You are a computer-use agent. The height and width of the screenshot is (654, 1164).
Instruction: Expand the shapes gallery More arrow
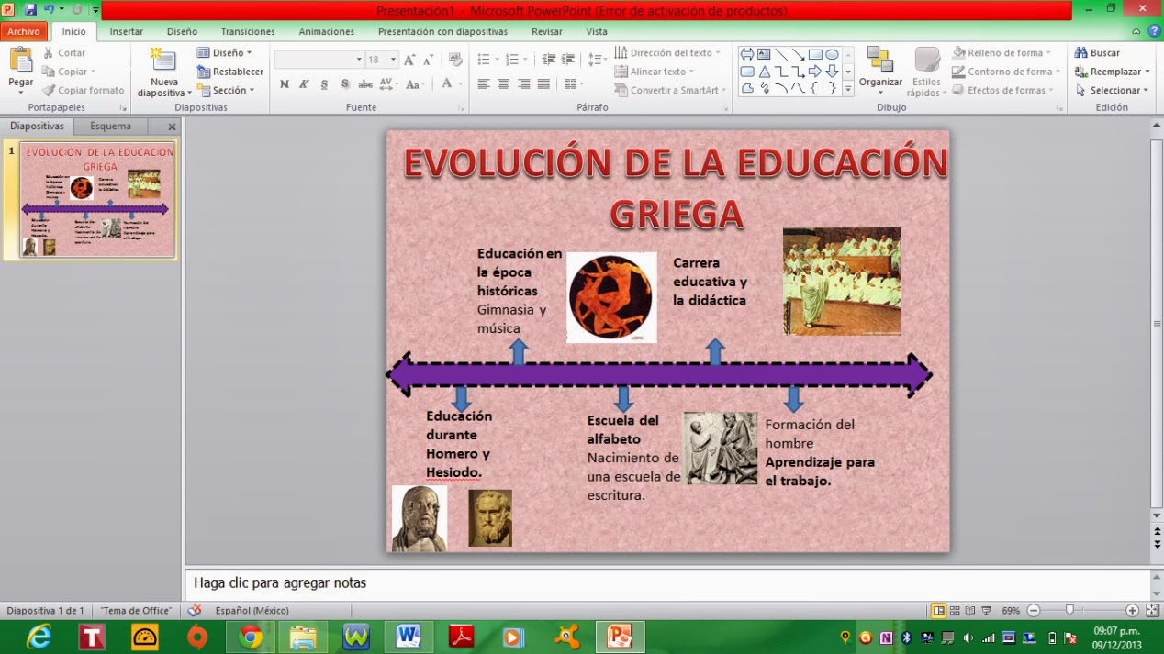pos(849,89)
